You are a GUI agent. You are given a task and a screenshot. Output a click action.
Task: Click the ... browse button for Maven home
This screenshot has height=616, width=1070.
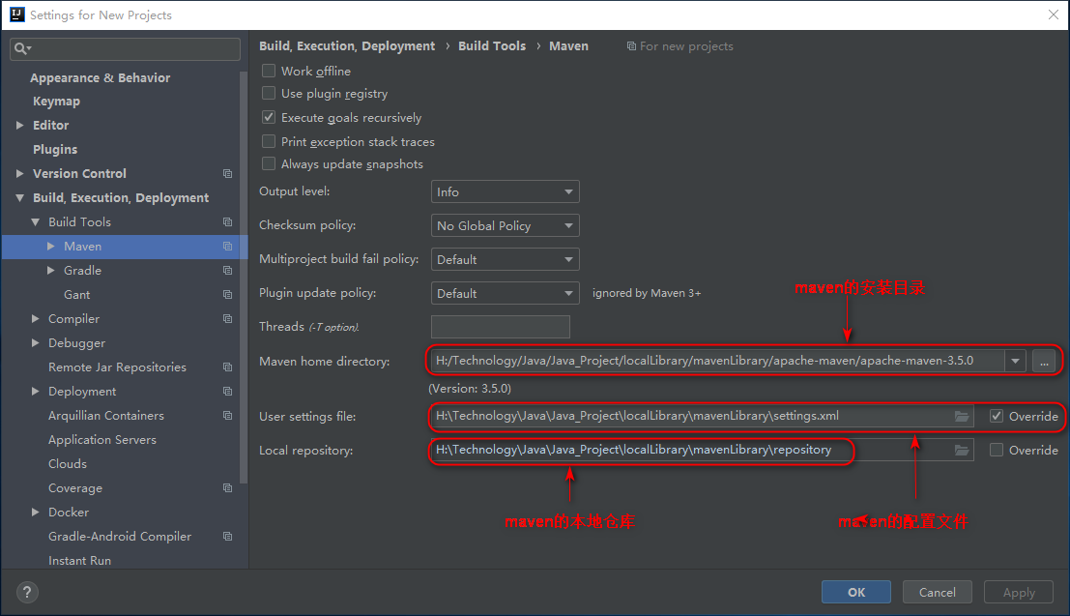(x=1044, y=361)
